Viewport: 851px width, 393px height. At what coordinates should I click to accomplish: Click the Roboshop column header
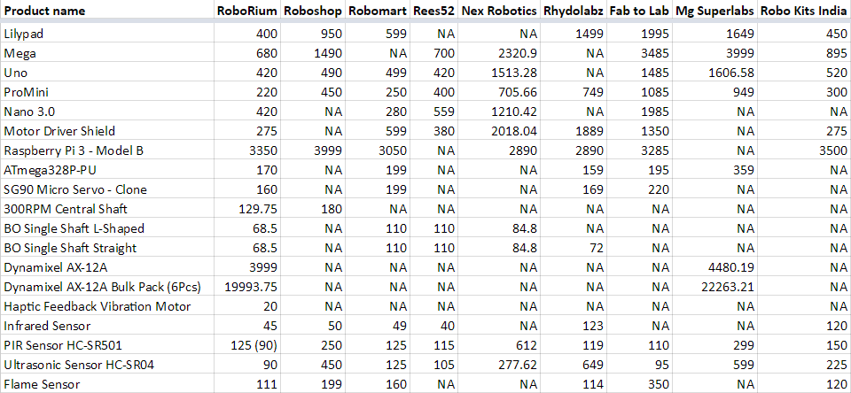point(313,11)
